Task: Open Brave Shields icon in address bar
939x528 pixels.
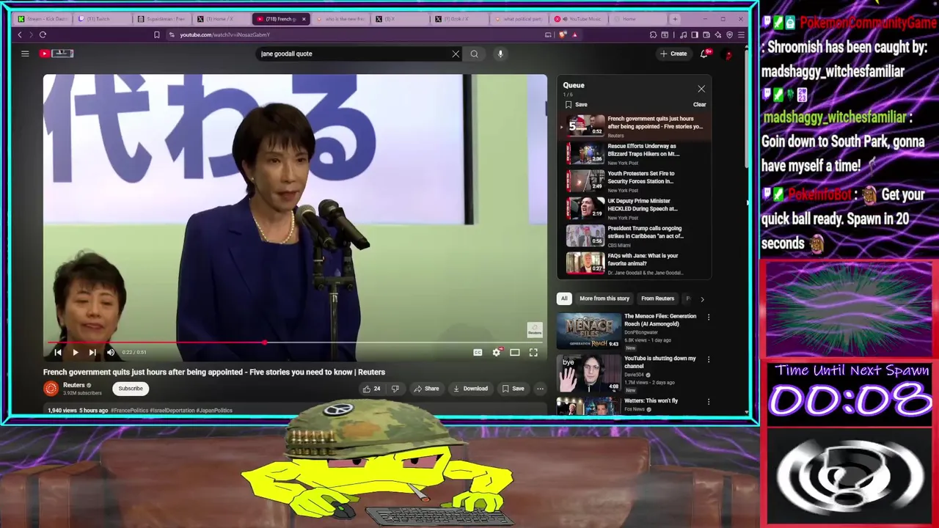Action: coord(563,34)
